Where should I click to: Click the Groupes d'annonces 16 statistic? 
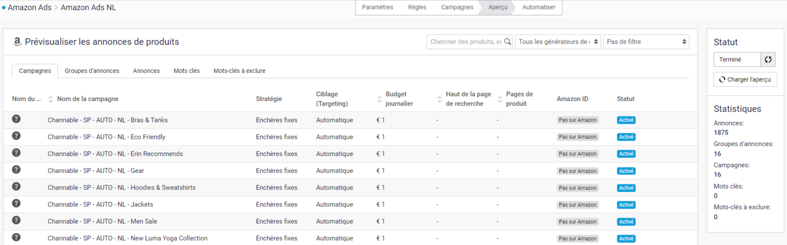(x=744, y=149)
